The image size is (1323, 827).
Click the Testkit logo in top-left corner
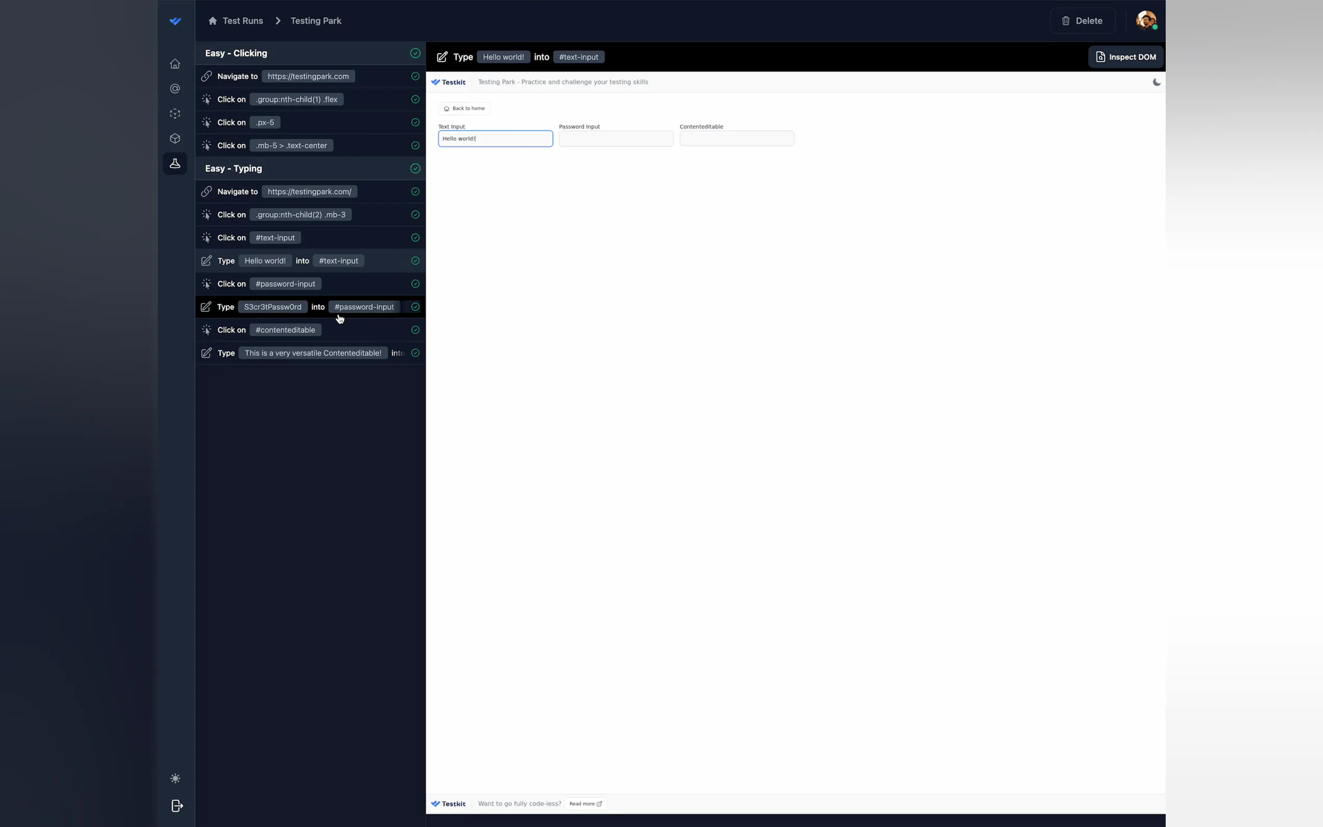tap(175, 21)
